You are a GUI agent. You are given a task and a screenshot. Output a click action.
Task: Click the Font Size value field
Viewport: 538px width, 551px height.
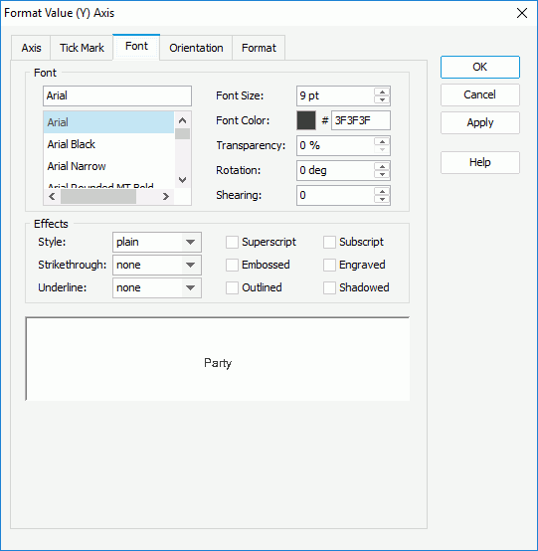tap(335, 95)
